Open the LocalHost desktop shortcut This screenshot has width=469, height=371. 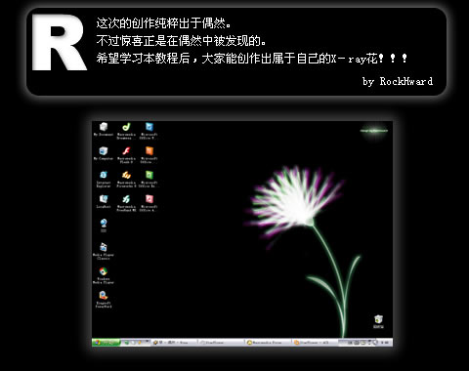104,201
